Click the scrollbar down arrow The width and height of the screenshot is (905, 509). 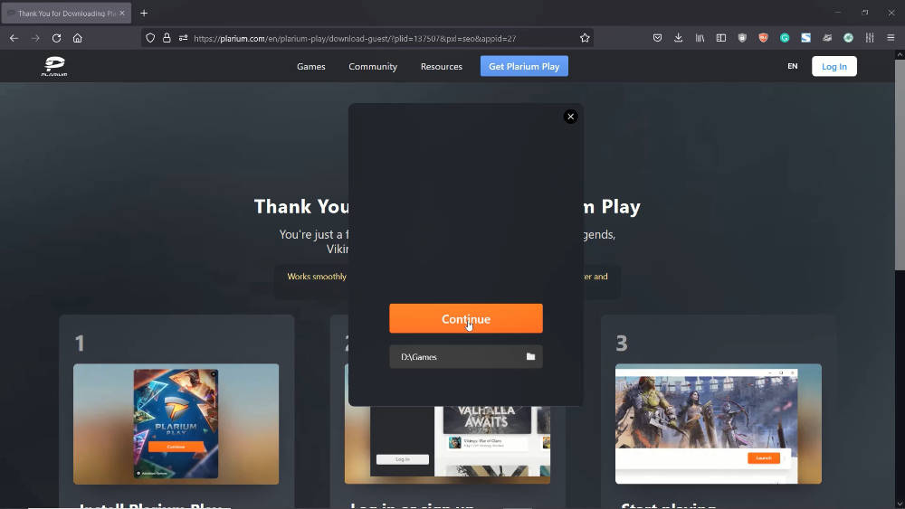(900, 504)
